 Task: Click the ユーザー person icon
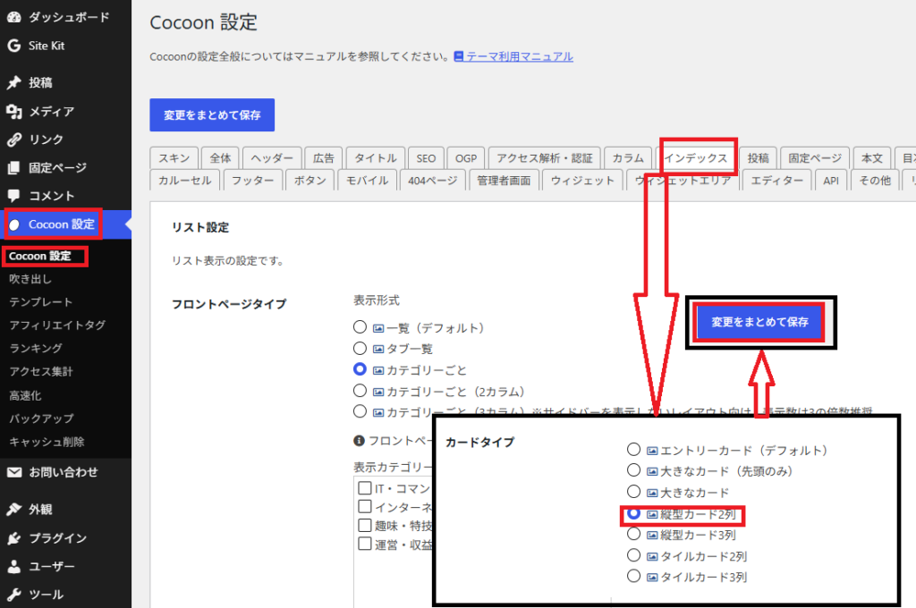pyautogui.click(x=14, y=566)
